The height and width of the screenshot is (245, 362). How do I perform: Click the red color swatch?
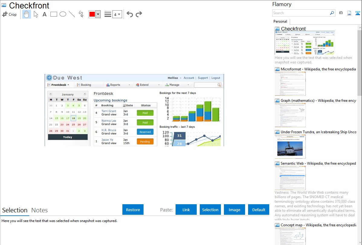(x=92, y=14)
